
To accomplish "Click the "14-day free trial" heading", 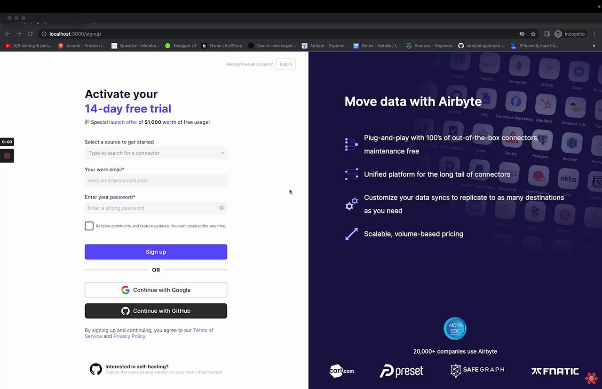I will [128, 109].
